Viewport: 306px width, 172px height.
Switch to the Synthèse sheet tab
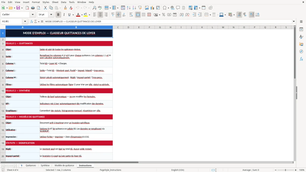pos(45,165)
